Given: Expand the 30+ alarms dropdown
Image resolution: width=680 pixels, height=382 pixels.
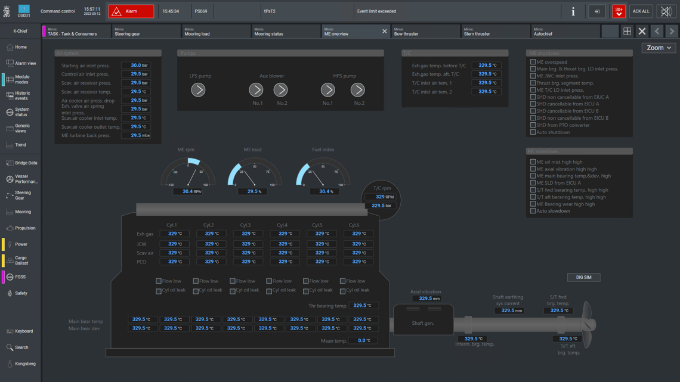Looking at the screenshot, I should click(x=619, y=11).
